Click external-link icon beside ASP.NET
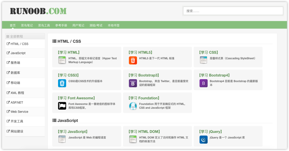289x151 pixels. [x=8, y=102]
